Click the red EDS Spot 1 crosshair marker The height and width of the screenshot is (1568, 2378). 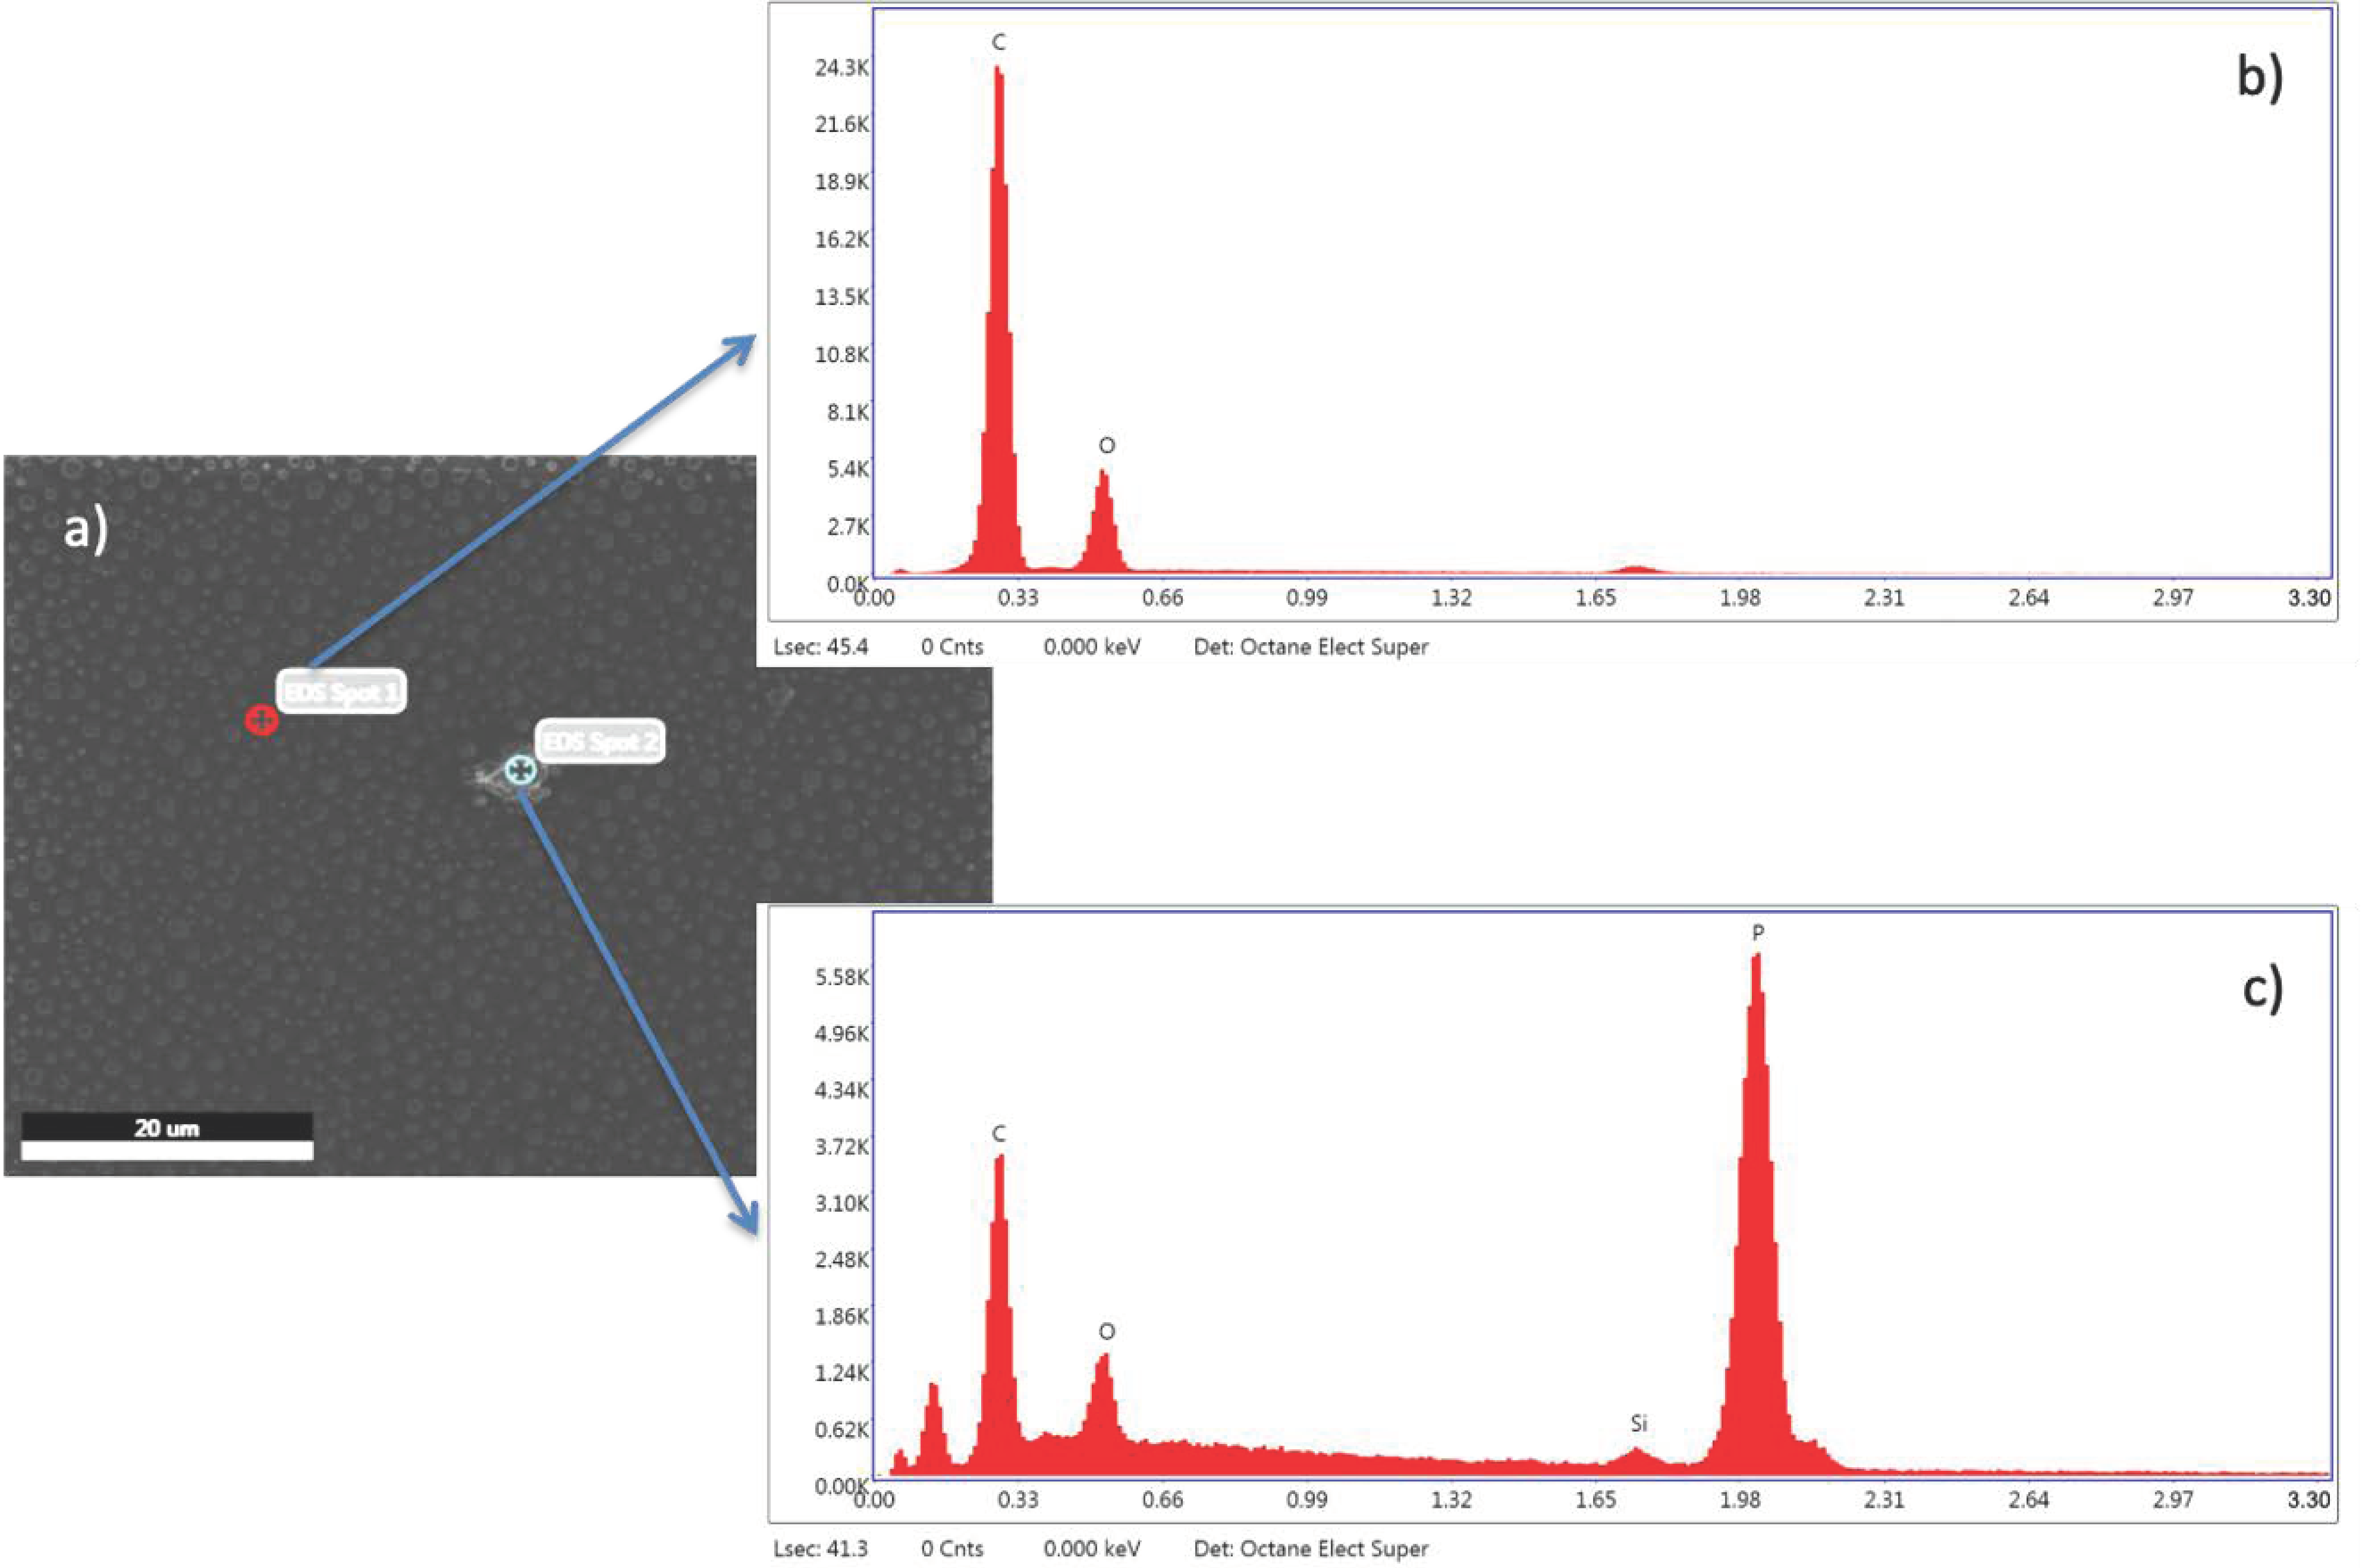(261, 719)
